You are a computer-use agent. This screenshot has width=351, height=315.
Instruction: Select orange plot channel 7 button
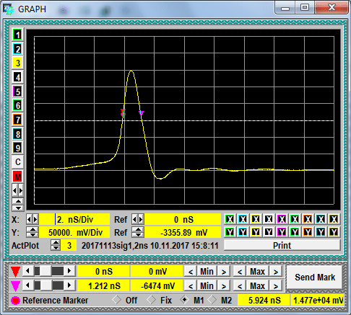[17, 120]
